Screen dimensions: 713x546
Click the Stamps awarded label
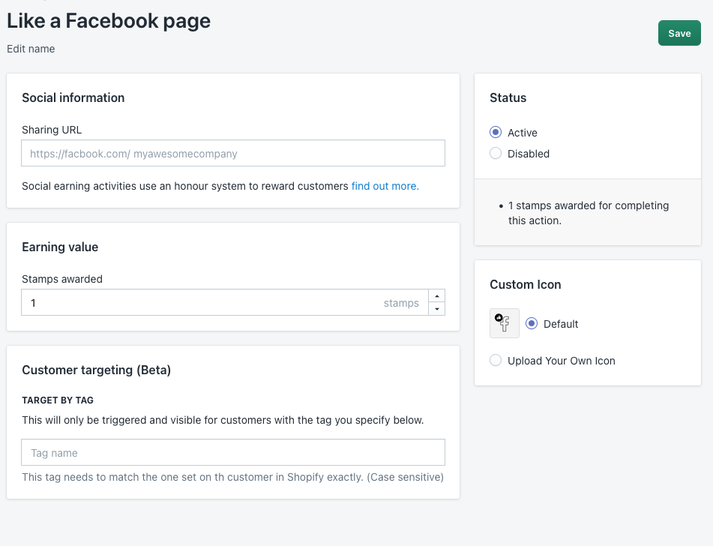pyautogui.click(x=62, y=279)
